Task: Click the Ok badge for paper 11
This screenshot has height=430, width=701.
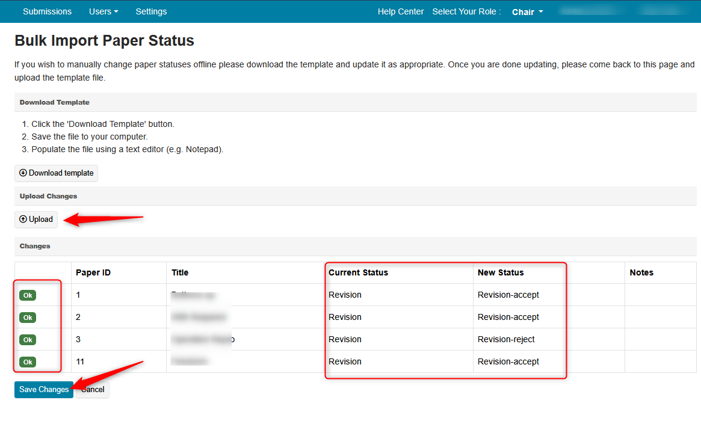Action: (28, 362)
